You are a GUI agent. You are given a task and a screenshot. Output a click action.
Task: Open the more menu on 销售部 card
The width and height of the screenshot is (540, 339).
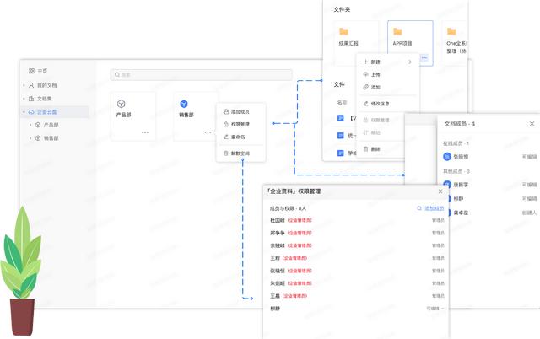pyautogui.click(x=208, y=132)
